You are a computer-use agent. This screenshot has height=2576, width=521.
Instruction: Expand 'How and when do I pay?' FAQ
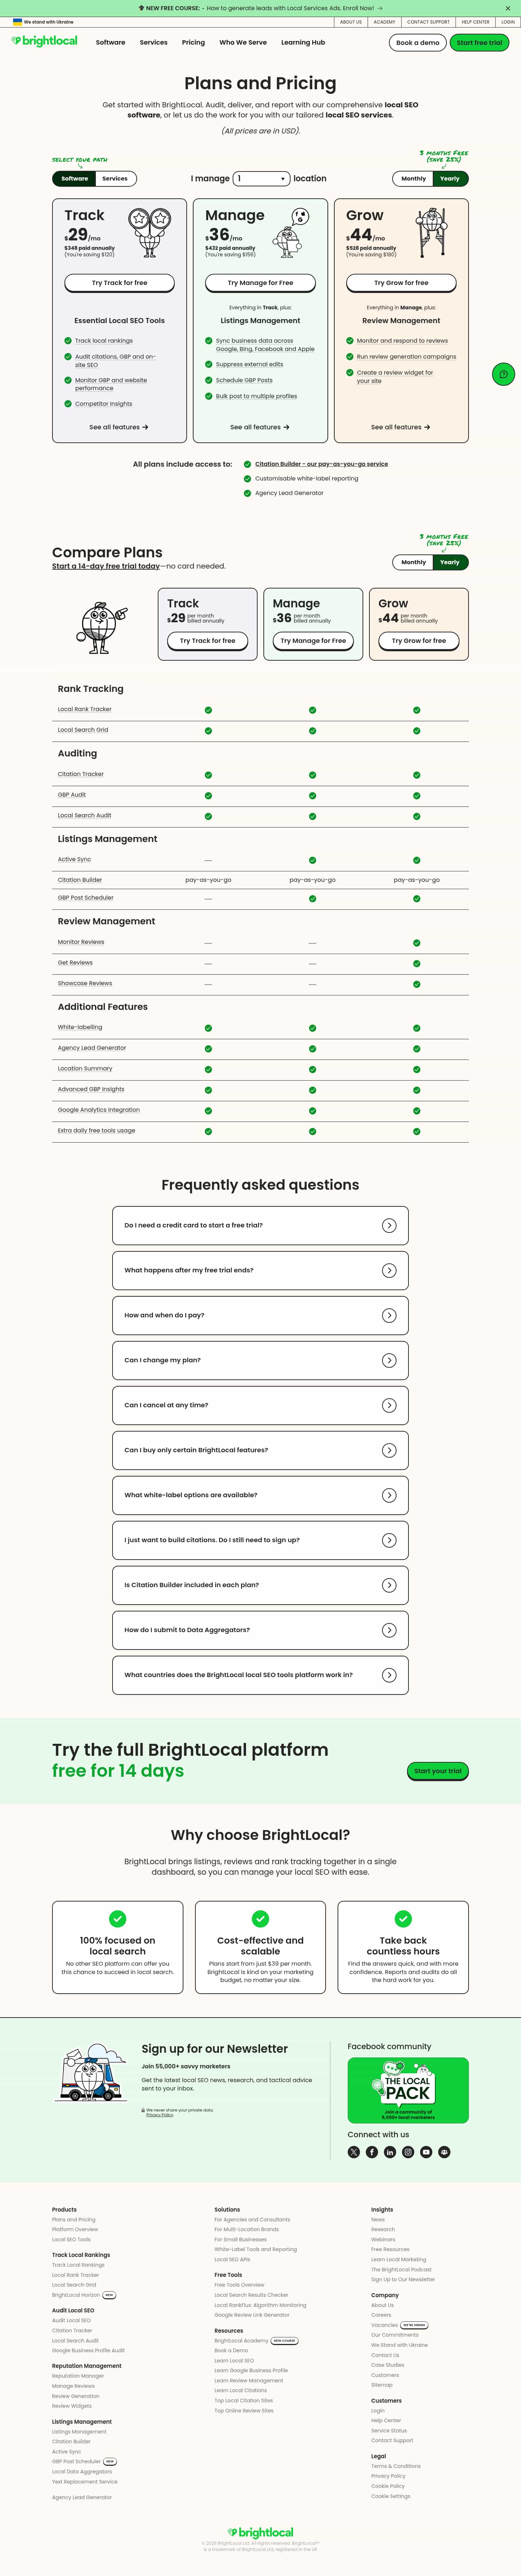(260, 1315)
